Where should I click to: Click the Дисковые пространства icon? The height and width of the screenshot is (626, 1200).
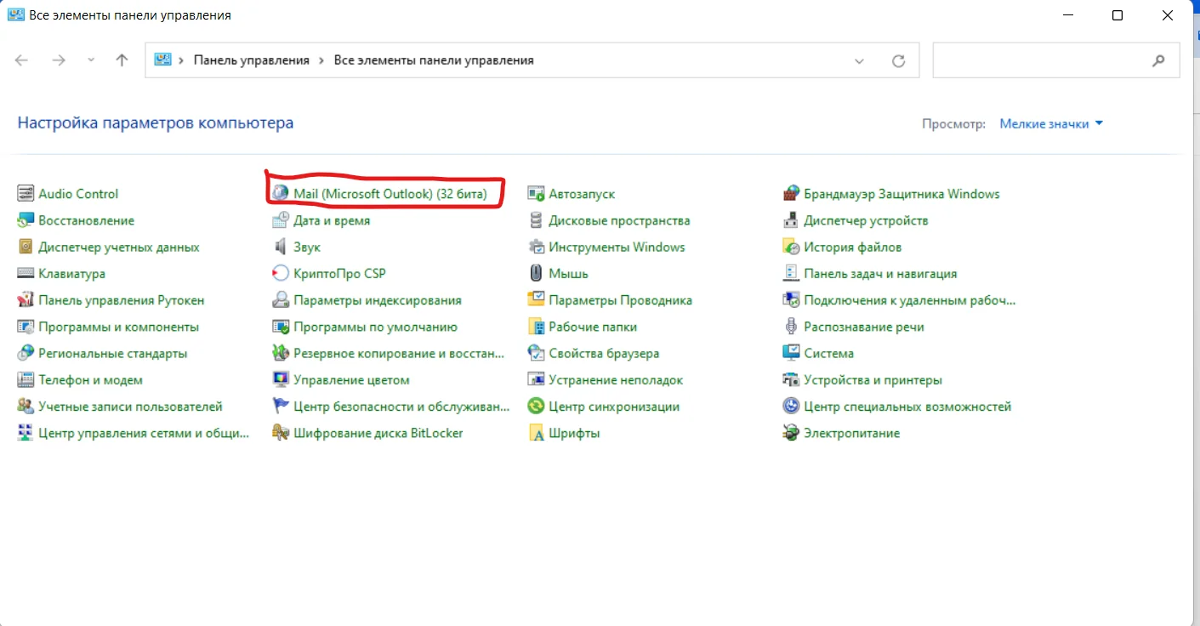coord(536,220)
